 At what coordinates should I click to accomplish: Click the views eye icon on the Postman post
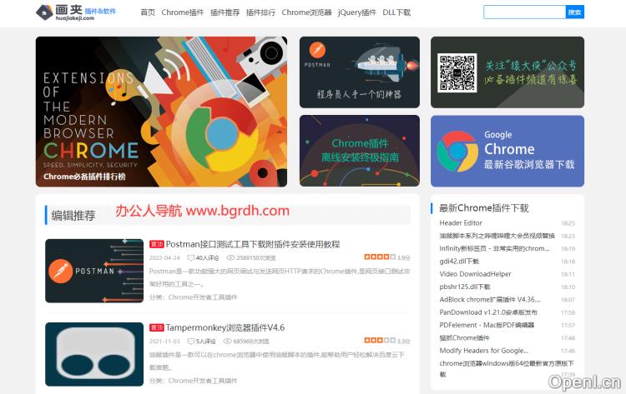point(230,258)
